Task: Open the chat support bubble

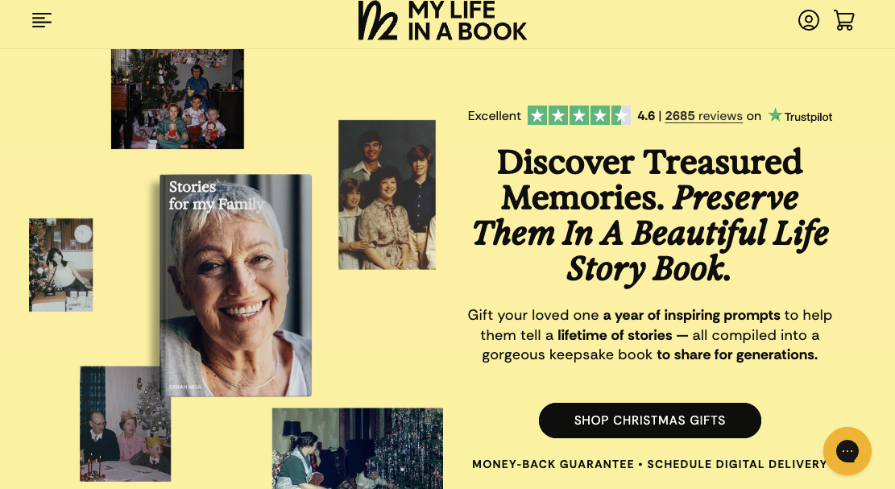Action: click(x=847, y=451)
